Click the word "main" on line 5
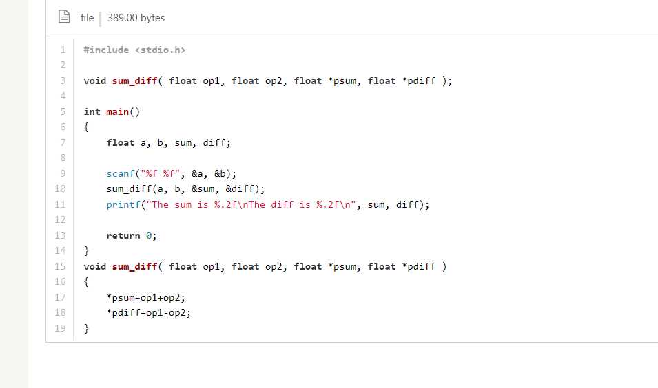 118,112
